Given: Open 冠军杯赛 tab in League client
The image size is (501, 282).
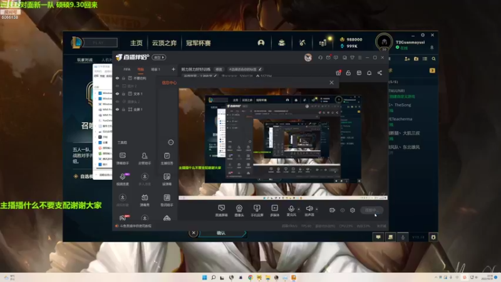Looking at the screenshot, I should [x=199, y=43].
